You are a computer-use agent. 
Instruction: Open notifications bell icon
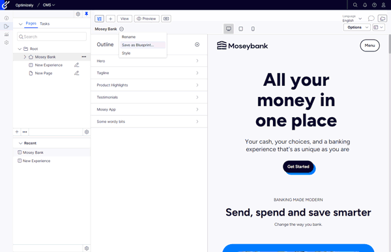[x=365, y=5]
